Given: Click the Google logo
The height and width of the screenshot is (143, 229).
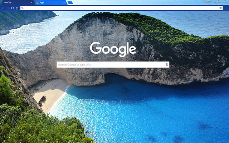Looking at the screenshot, I should [113, 49].
